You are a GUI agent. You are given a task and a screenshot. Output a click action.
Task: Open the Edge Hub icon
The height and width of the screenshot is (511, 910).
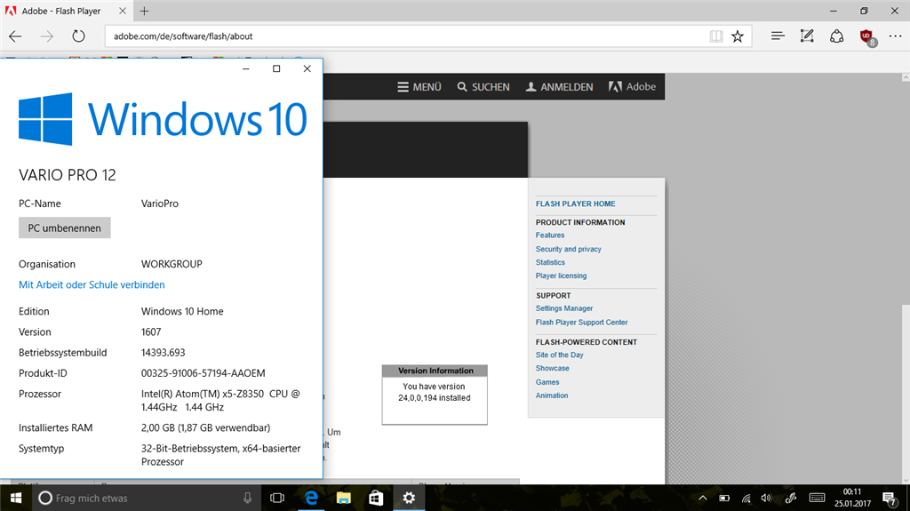click(x=778, y=36)
